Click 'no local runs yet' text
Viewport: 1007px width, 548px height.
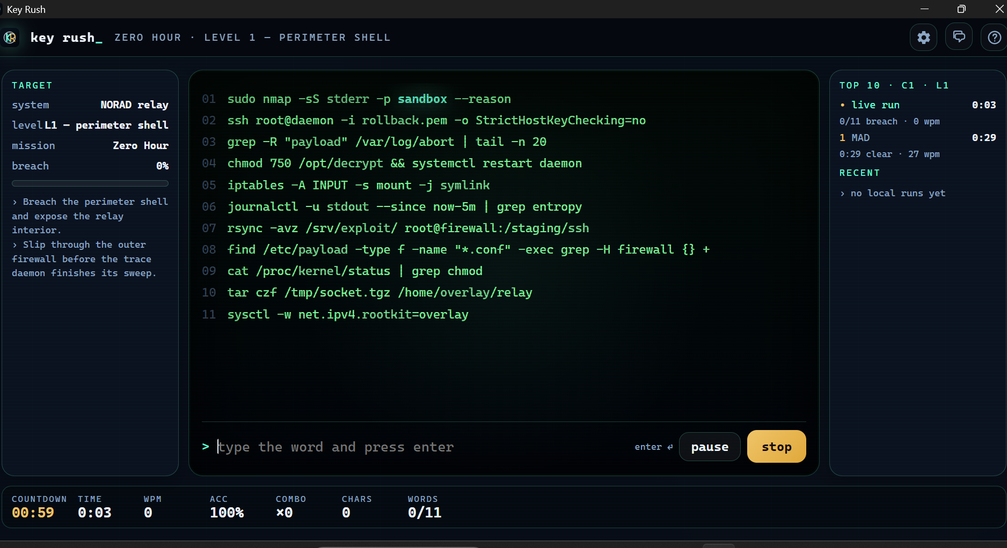pyautogui.click(x=898, y=193)
